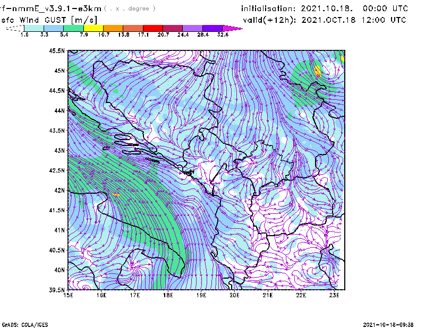Click the dashed white arrow at colorbar start
This screenshot has width=425, height=328.
pos(15,28)
